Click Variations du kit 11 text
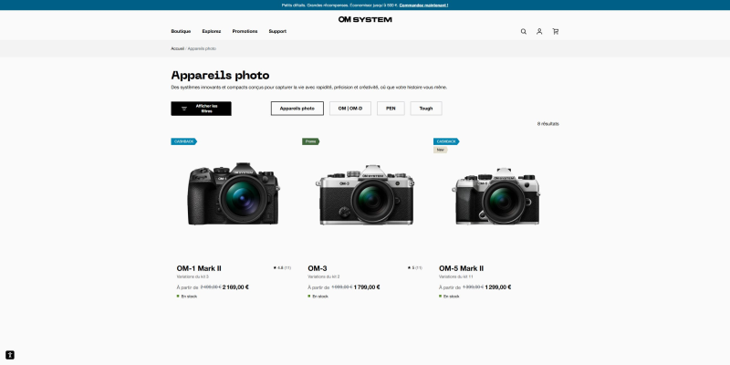 [x=455, y=277]
